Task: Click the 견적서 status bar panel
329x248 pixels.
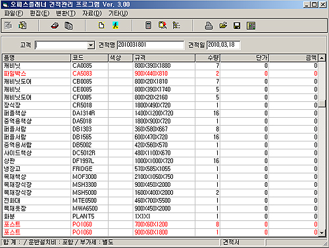Action: coord(243,242)
